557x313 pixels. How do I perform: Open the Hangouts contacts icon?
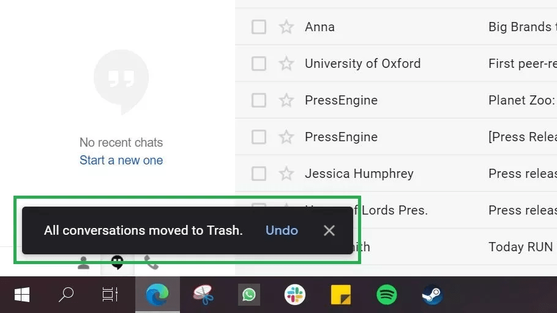[x=83, y=263]
